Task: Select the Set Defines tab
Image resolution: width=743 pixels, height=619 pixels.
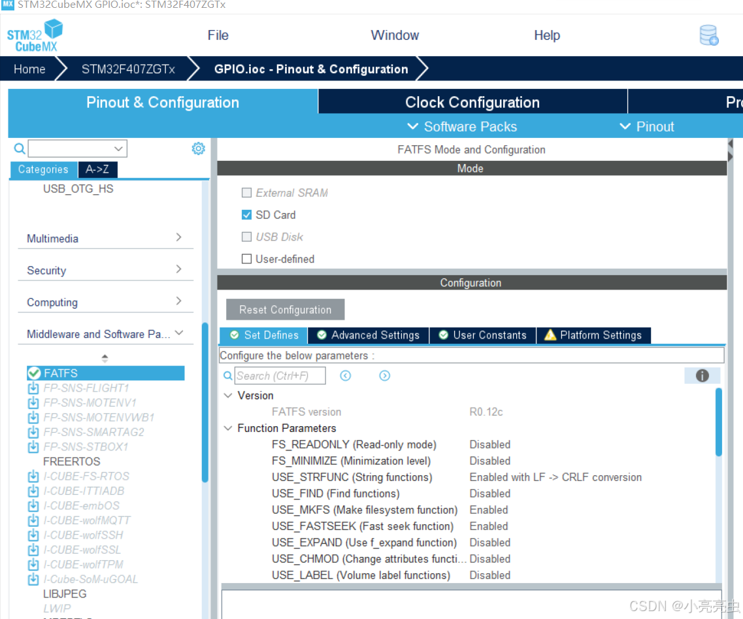Action: click(263, 335)
